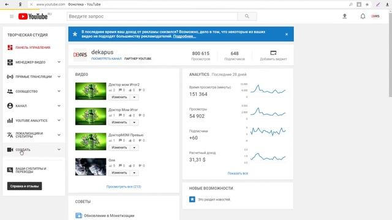Open the account avatar menu
Viewport: 392px width, 220px height.
375,16
